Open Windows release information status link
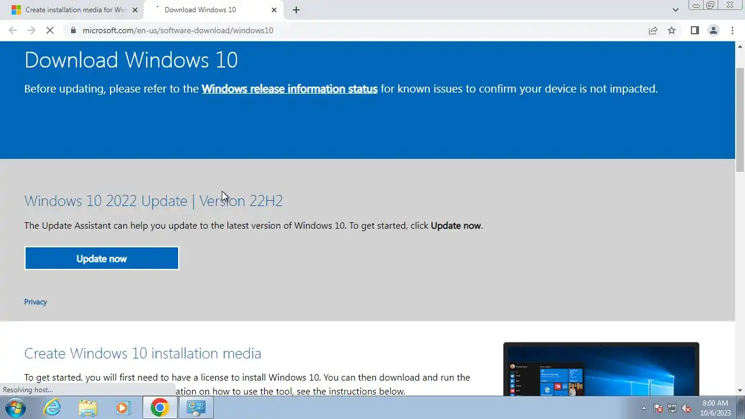Screen dimensions: 745x419 pyautogui.click(x=289, y=88)
